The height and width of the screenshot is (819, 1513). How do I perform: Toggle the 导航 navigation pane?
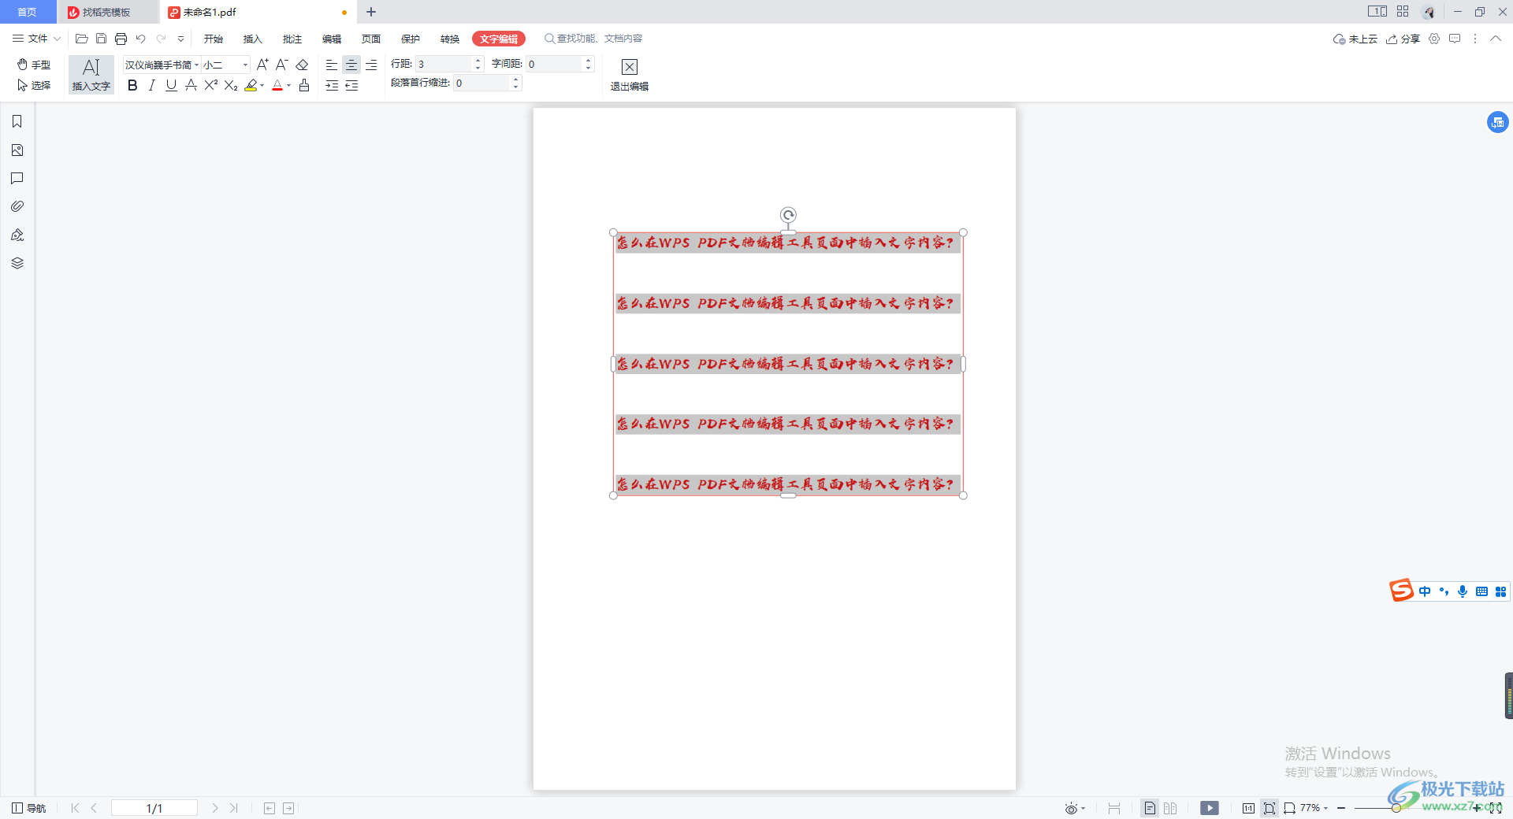(x=29, y=808)
